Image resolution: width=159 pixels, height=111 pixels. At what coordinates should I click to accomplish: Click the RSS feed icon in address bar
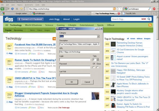[114, 9]
